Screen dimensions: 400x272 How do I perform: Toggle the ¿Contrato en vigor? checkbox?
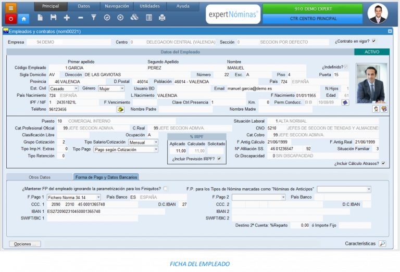373,42
